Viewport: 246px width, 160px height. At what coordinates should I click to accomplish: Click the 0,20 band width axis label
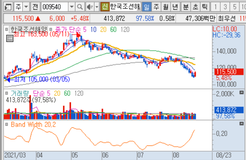(222, 133)
